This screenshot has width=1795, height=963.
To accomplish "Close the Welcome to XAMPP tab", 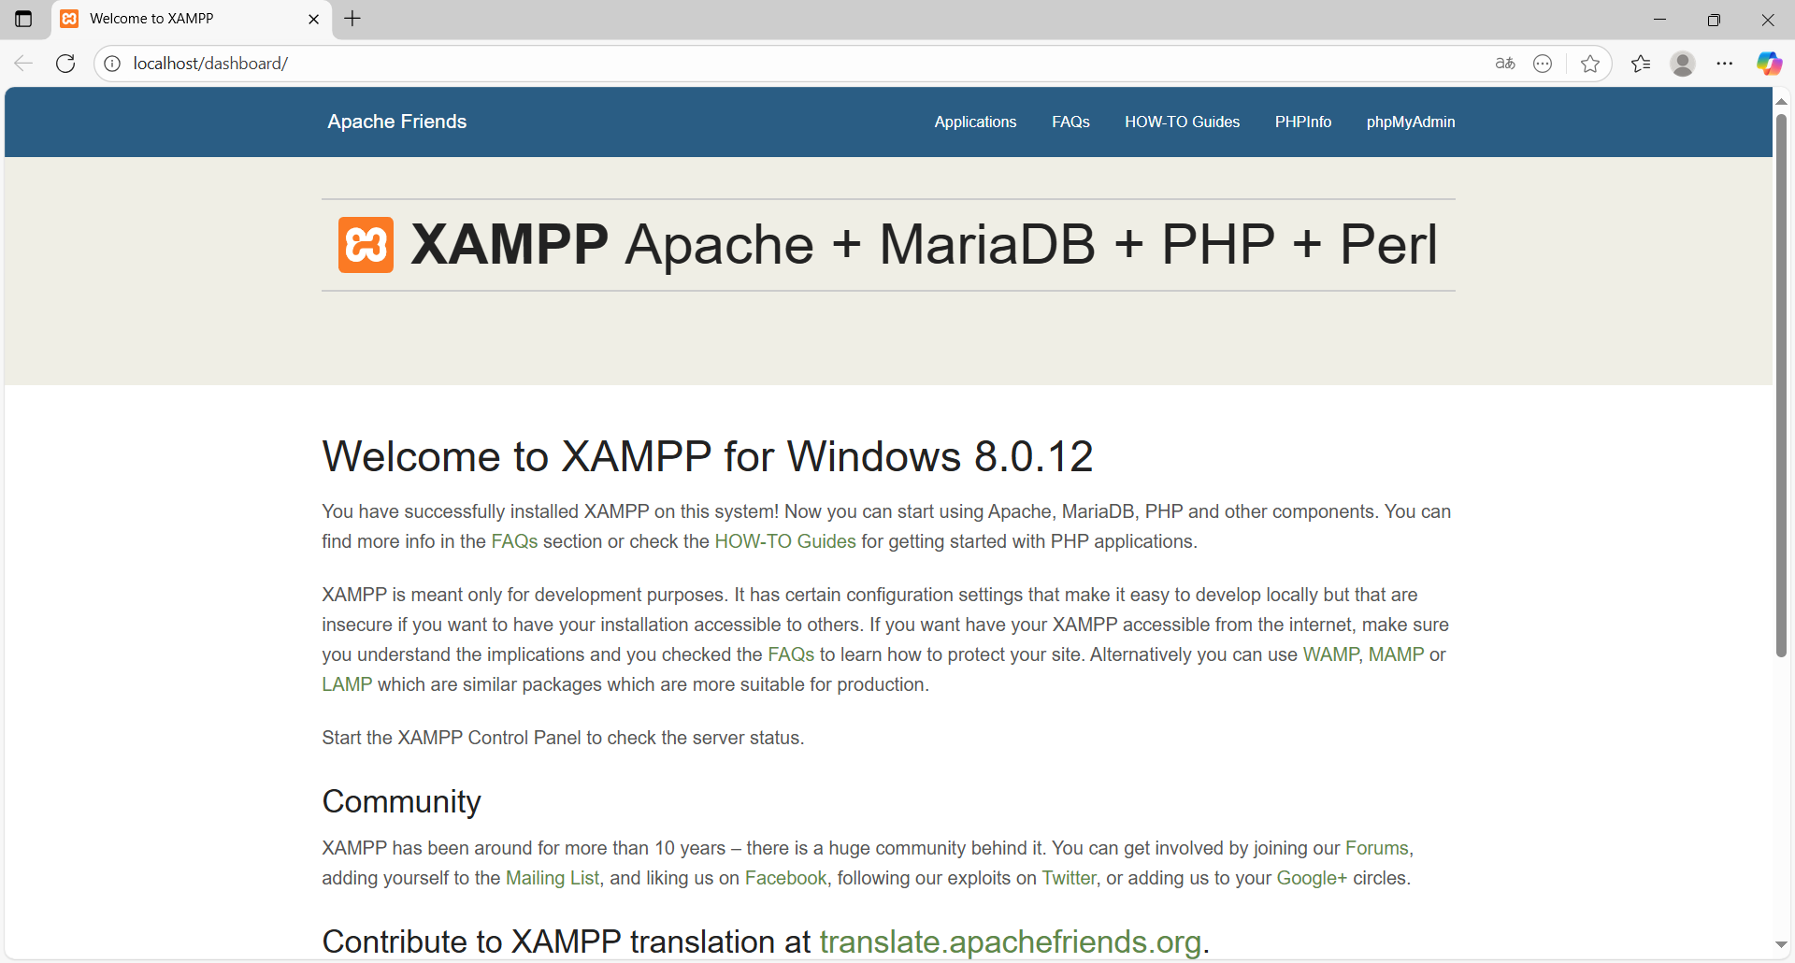I will 313,19.
